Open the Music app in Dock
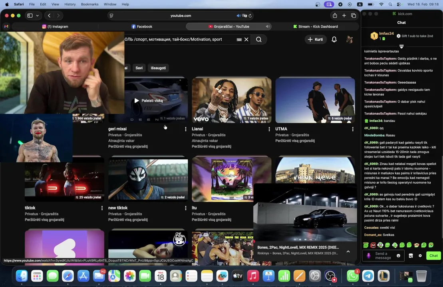 253,276
